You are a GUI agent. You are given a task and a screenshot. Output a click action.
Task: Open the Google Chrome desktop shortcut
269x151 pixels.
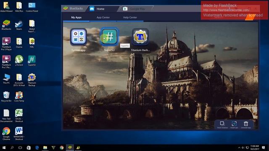(x=6, y=134)
